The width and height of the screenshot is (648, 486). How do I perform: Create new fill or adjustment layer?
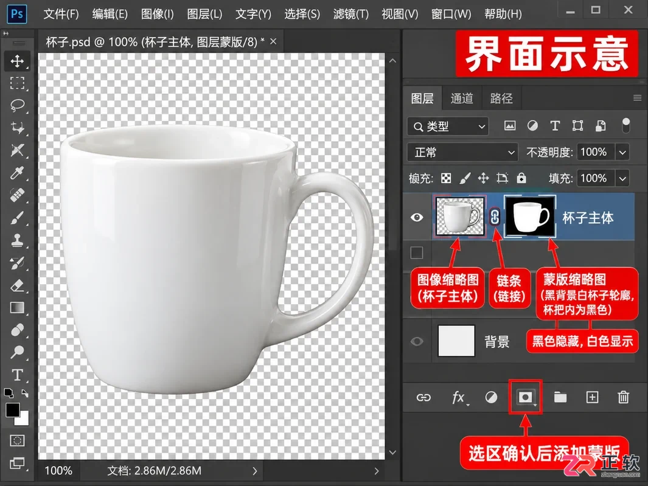491,398
